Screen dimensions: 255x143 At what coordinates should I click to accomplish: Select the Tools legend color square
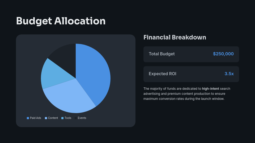[62, 118]
